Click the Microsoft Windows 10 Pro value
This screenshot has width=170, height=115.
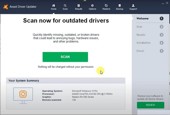(x=85, y=91)
